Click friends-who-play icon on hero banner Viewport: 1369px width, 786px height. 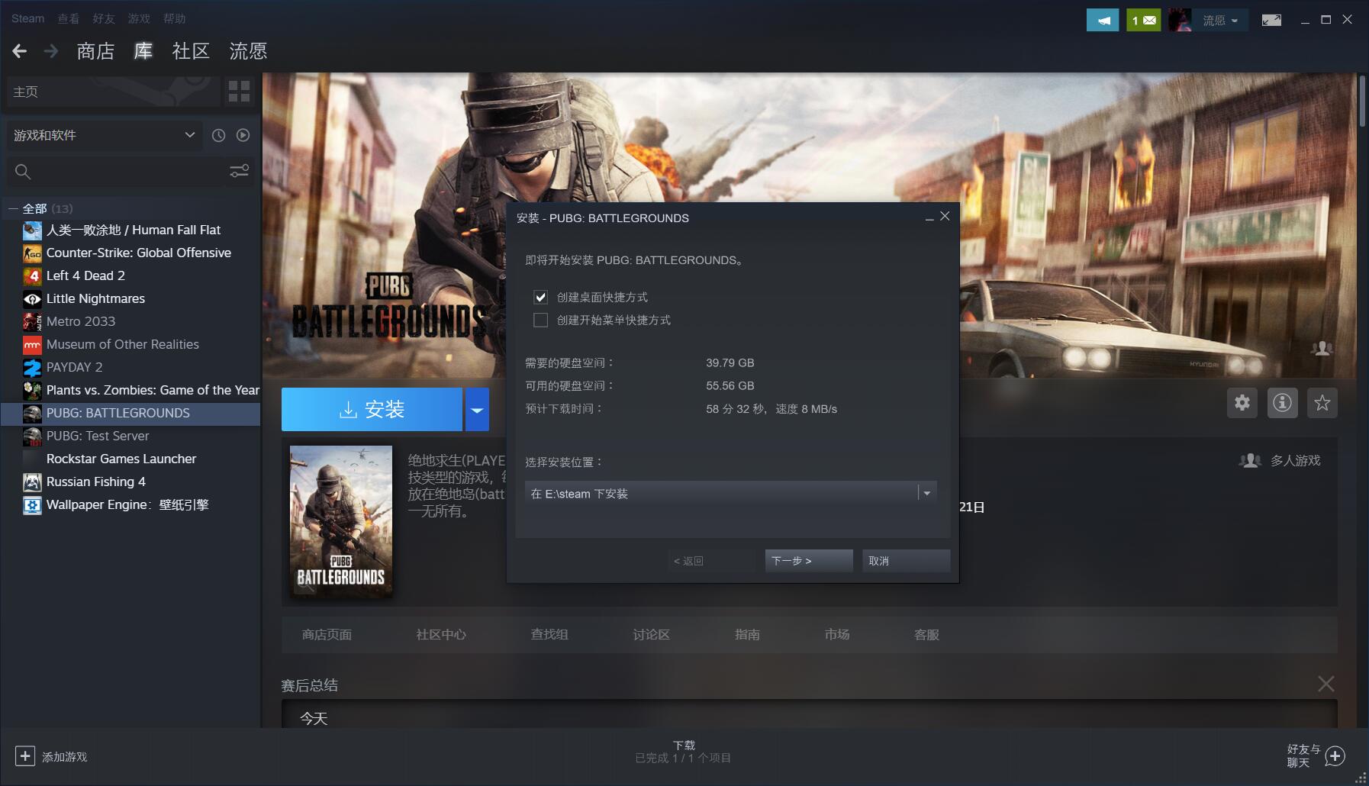tap(1322, 348)
